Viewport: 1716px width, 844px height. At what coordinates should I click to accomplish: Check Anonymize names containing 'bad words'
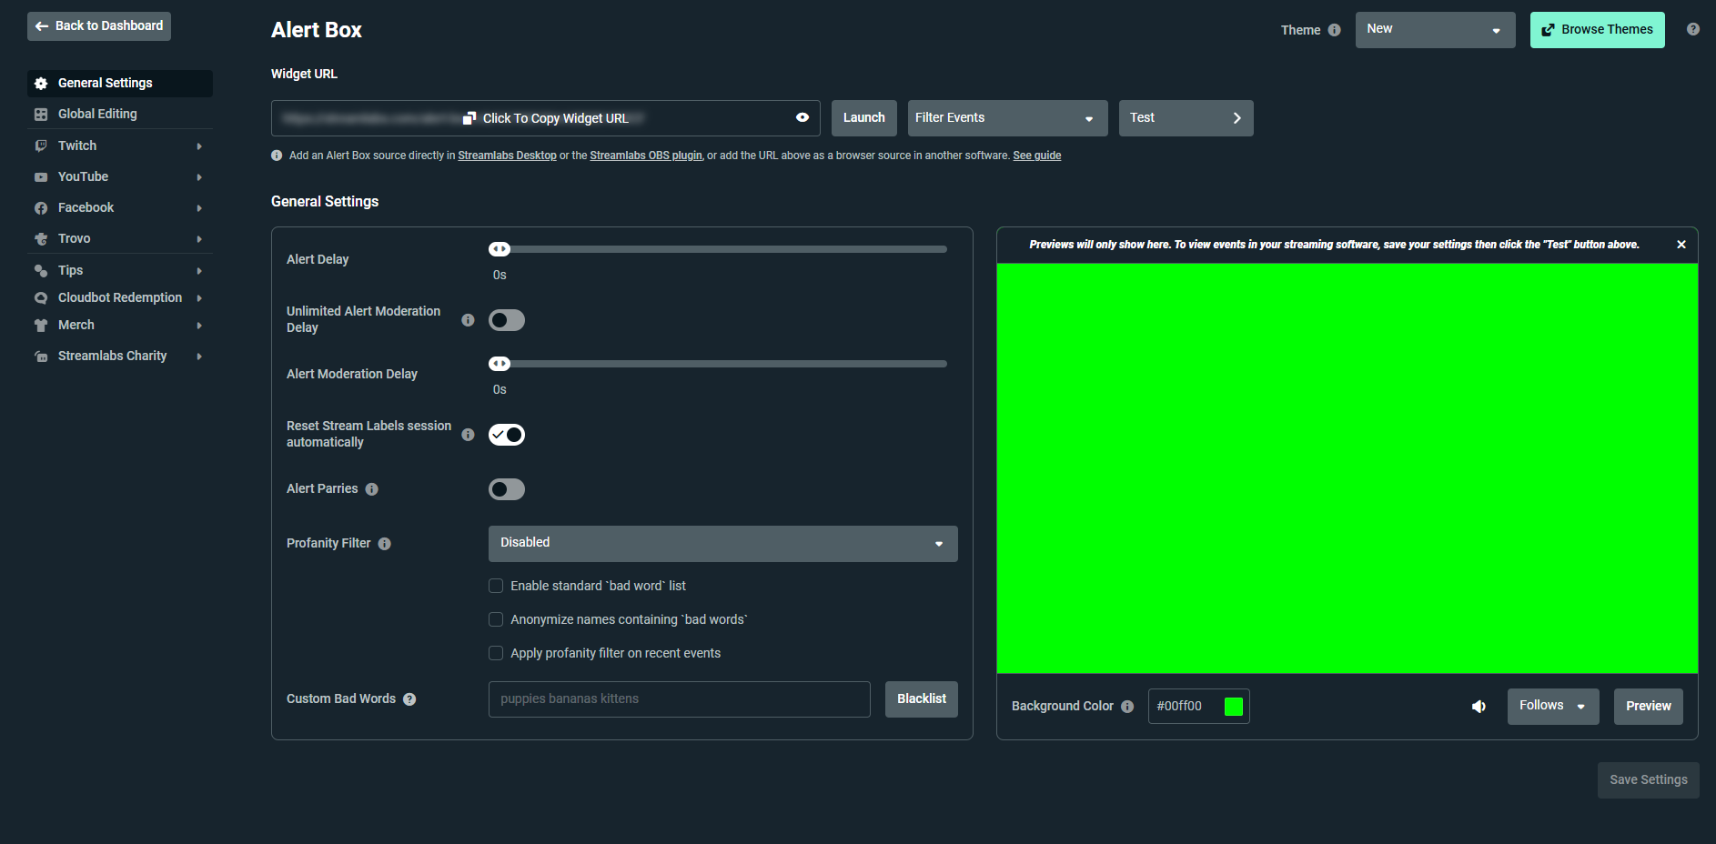[x=496, y=619]
